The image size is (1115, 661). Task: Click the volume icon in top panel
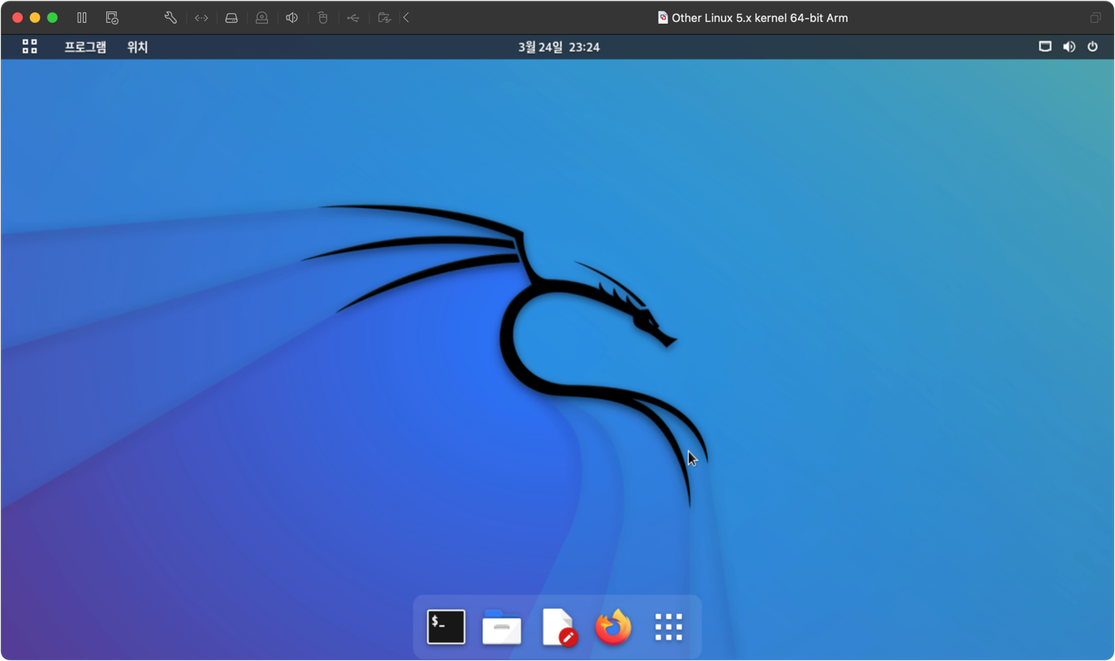tap(1069, 47)
